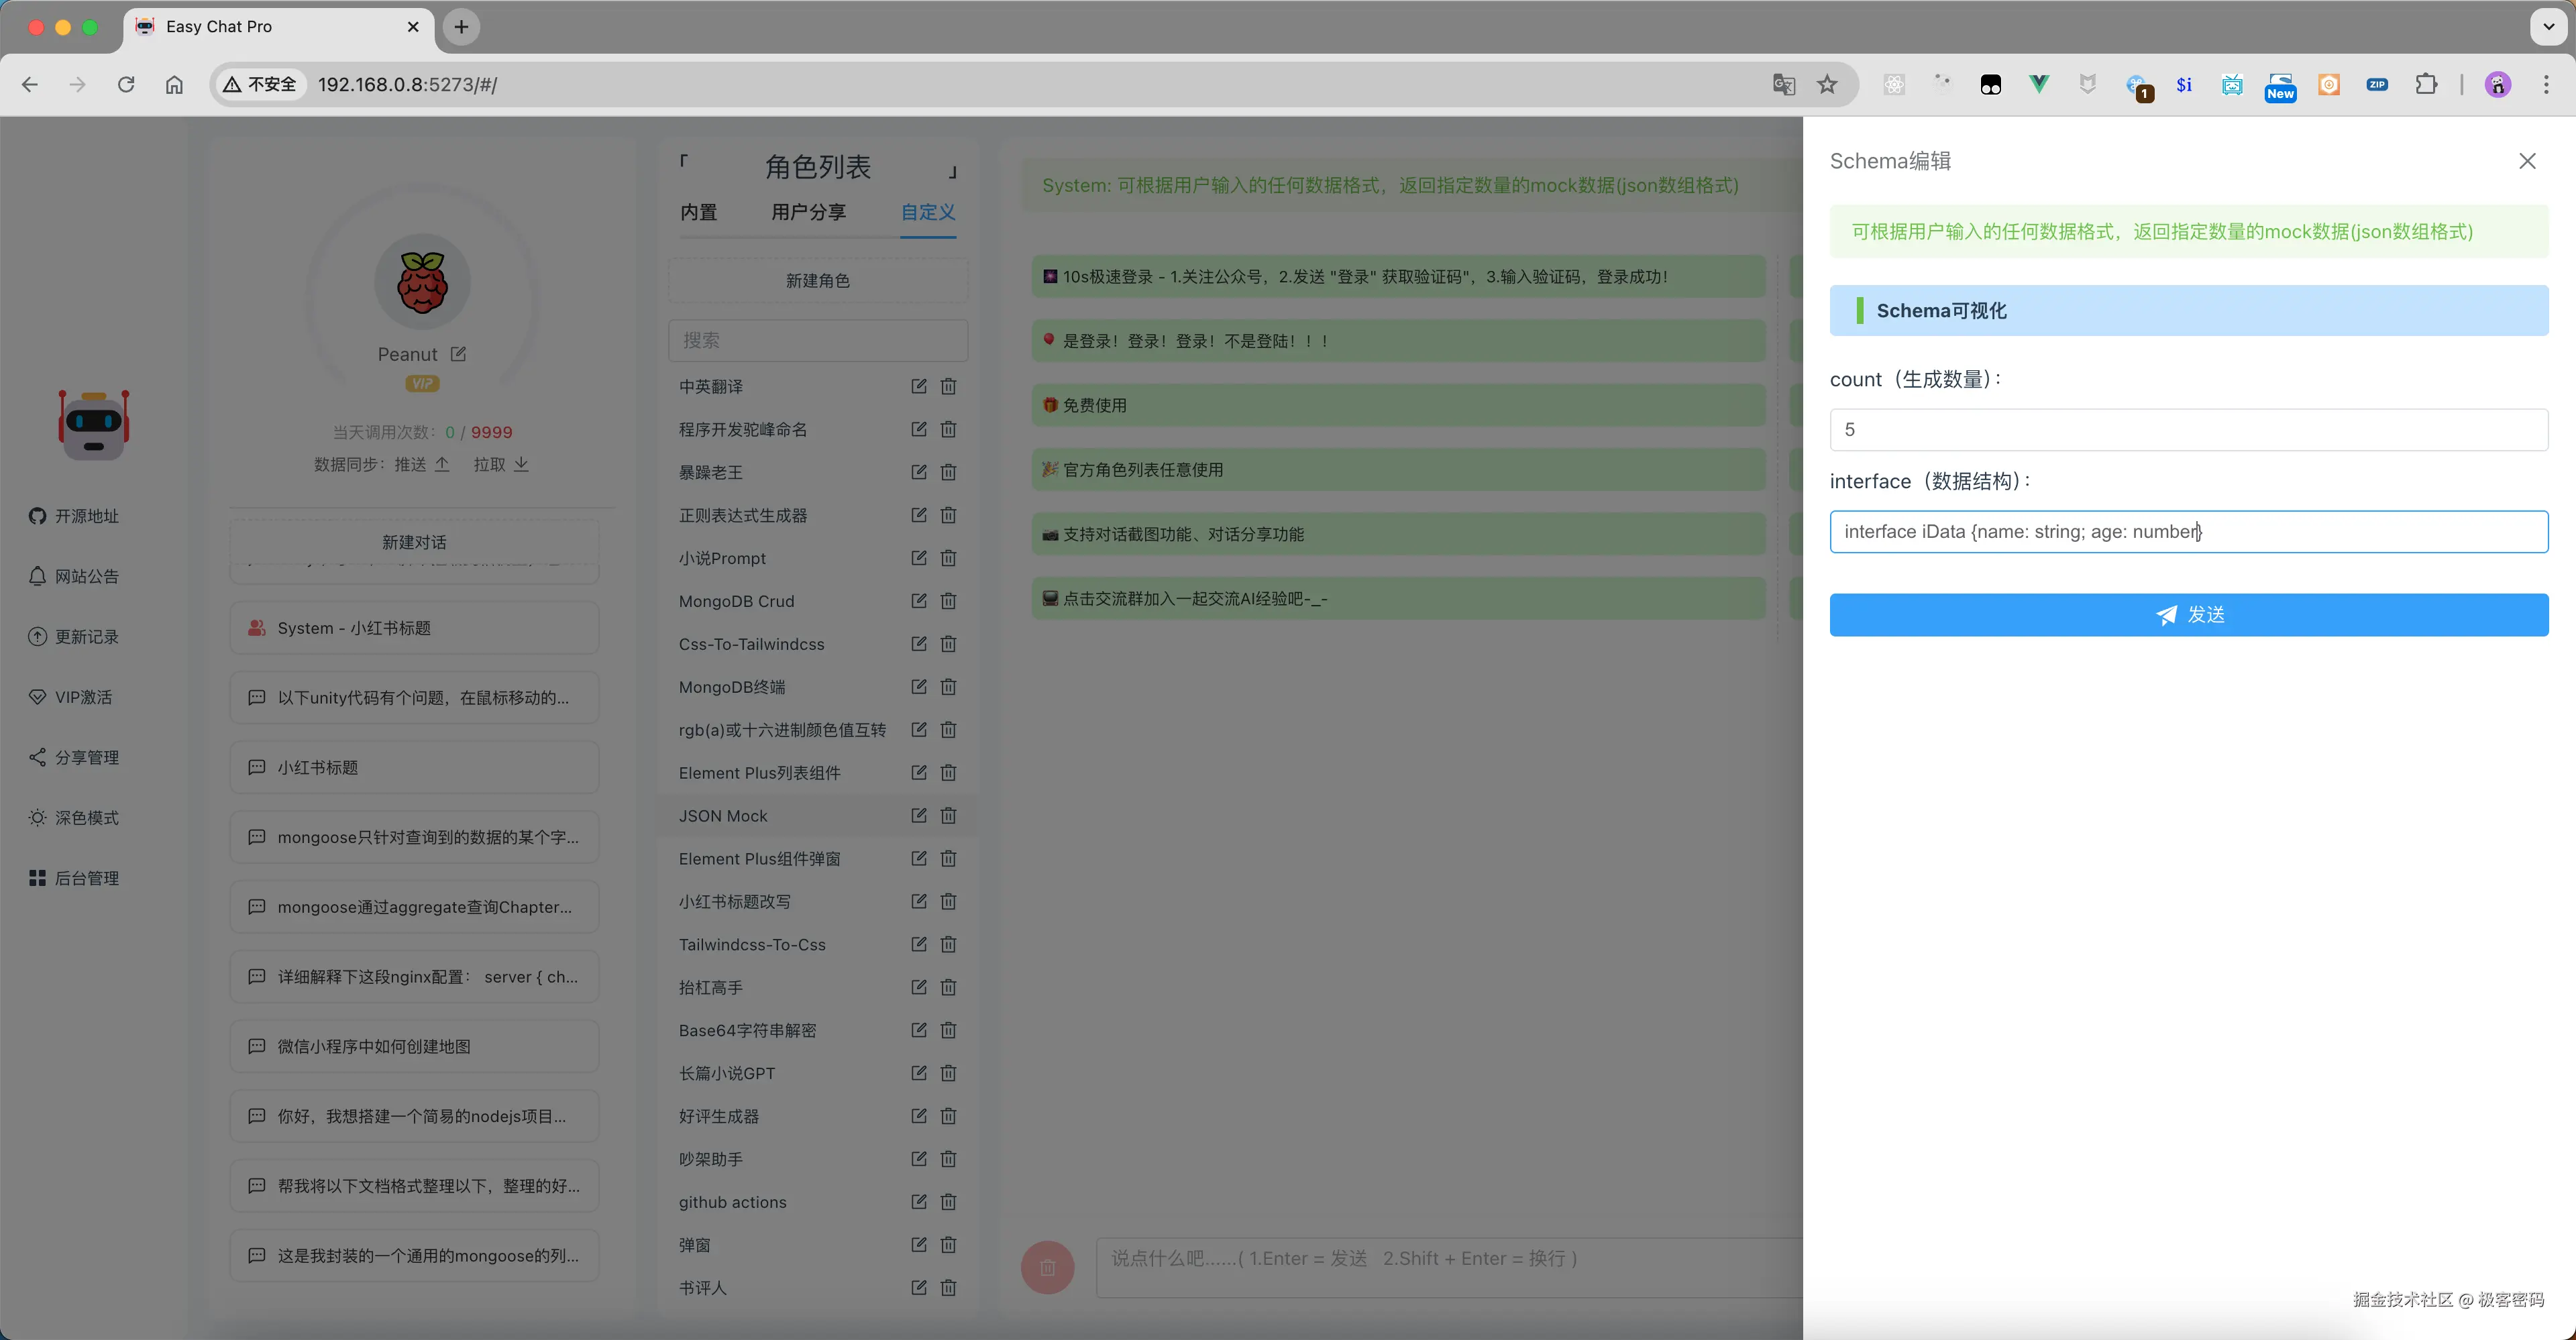Delete the MongoDB Crud role via trash icon
This screenshot has height=1340, width=2576.
pyautogui.click(x=948, y=601)
